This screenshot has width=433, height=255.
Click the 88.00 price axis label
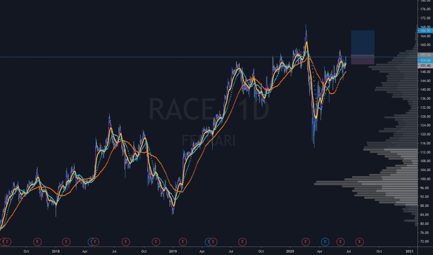(425, 206)
